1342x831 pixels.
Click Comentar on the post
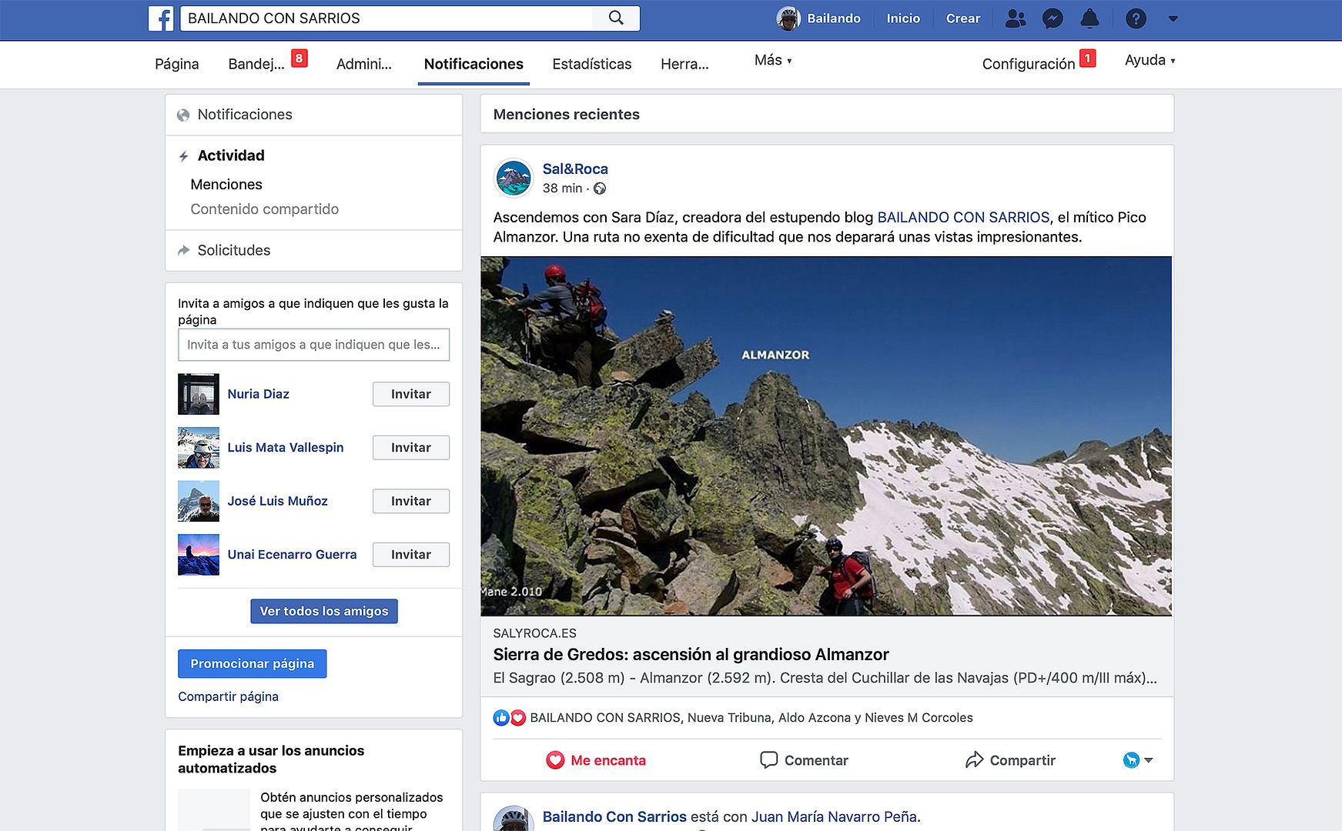coord(804,760)
